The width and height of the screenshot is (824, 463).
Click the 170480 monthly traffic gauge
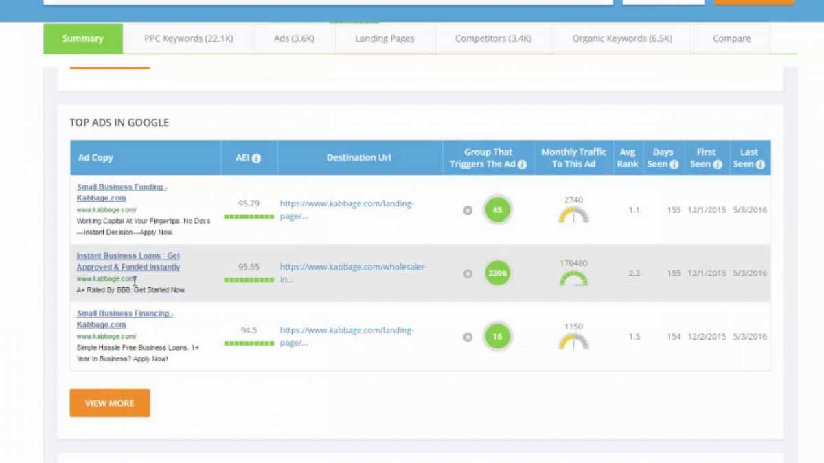click(573, 278)
